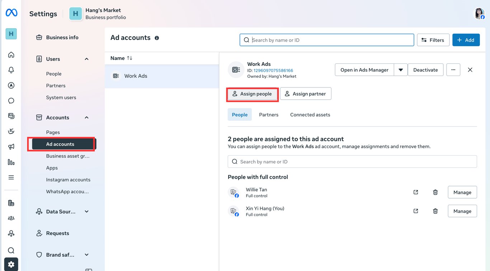Remove Willie Tan using the trash icon
490x271 pixels.
[435, 192]
